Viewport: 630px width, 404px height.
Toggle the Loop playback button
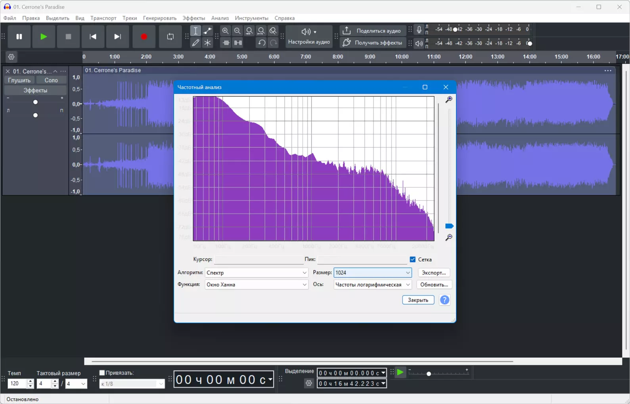pyautogui.click(x=170, y=36)
